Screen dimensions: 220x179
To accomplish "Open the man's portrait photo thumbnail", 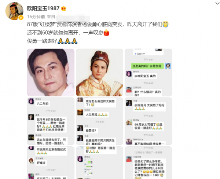I will (x=51, y=72).
